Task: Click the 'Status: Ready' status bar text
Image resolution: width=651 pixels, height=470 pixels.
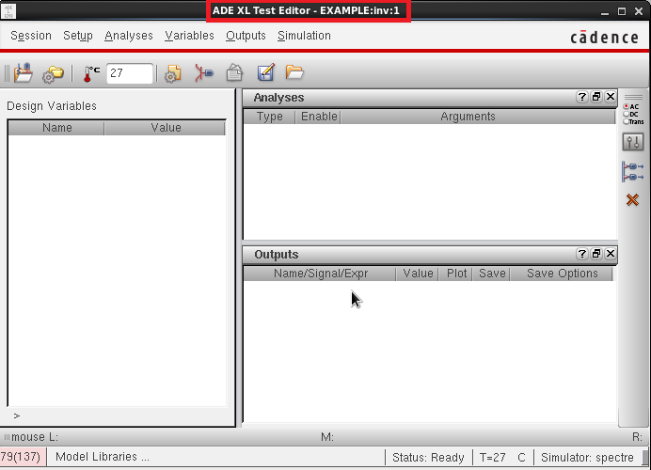Action: pos(428,458)
